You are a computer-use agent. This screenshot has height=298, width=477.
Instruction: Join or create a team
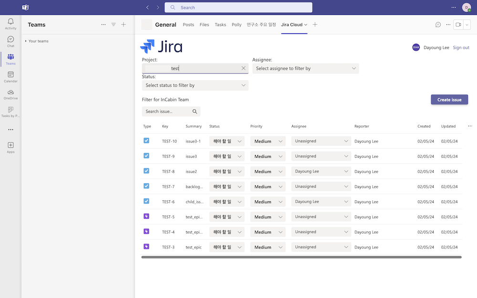pos(124,25)
